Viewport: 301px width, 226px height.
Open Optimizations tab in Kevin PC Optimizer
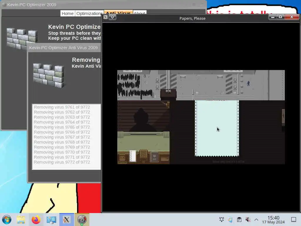click(89, 14)
